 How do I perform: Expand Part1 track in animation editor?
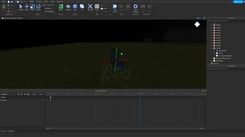click(x=2, y=100)
